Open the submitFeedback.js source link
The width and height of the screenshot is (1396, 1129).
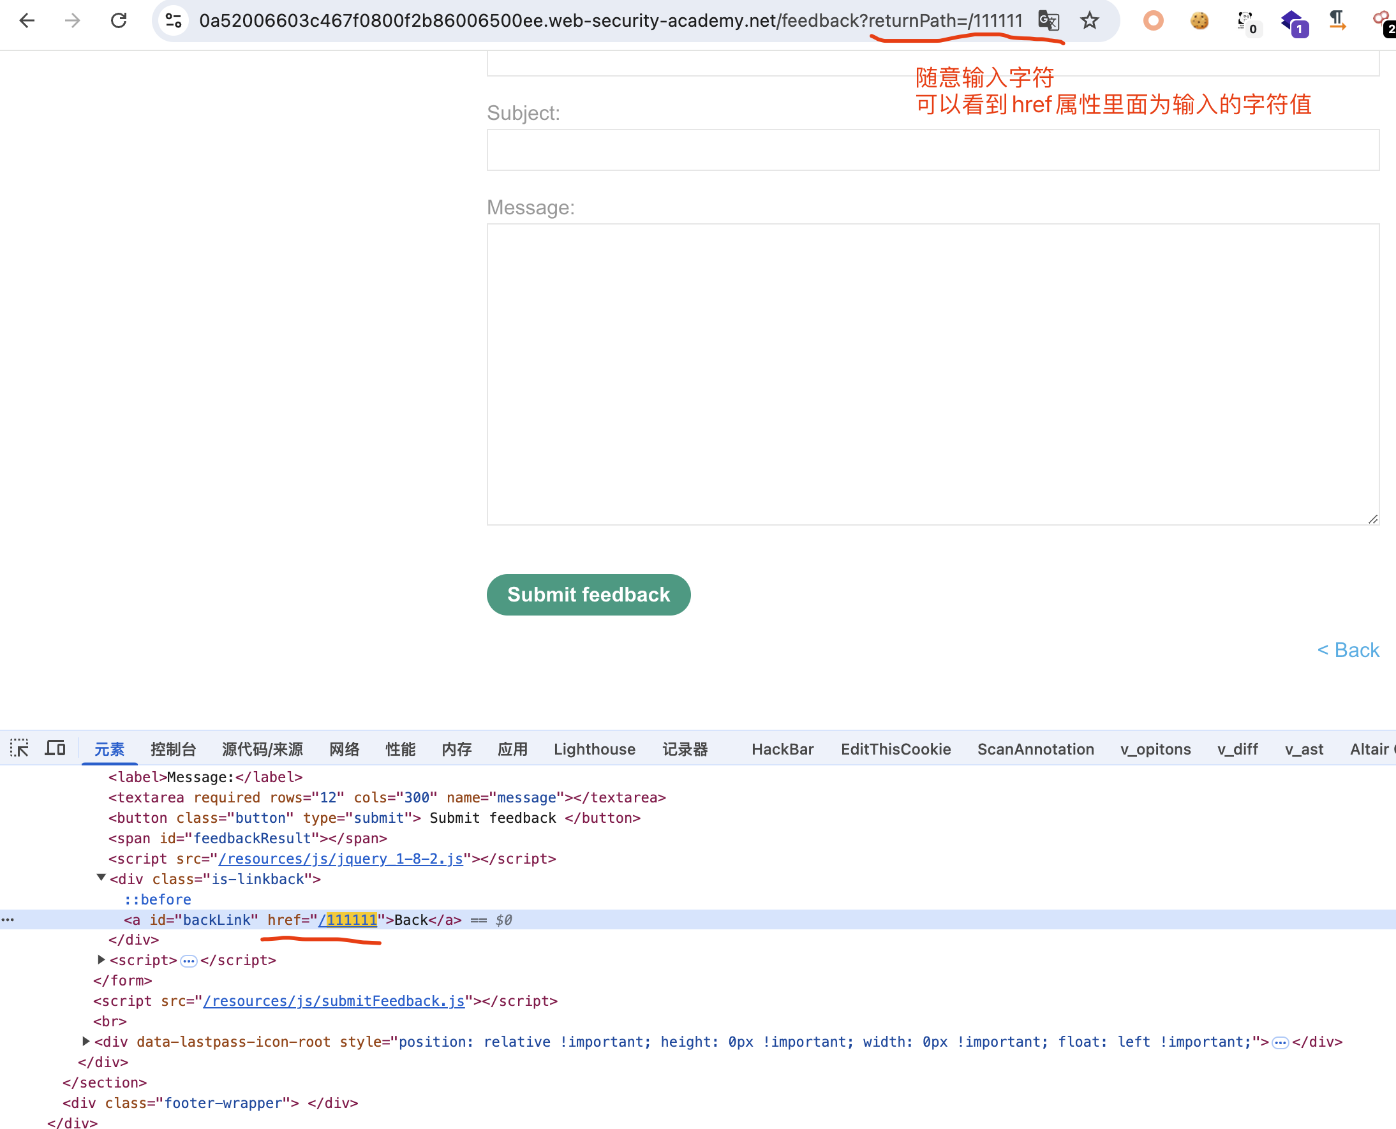334,1001
